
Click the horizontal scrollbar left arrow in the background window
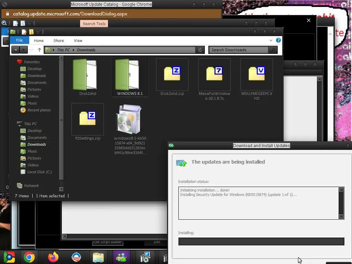[65, 236]
